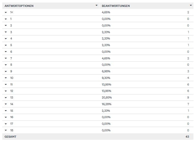Expand the row arrow for option 18
The height and width of the screenshot is (142, 196).
coord(6,130)
